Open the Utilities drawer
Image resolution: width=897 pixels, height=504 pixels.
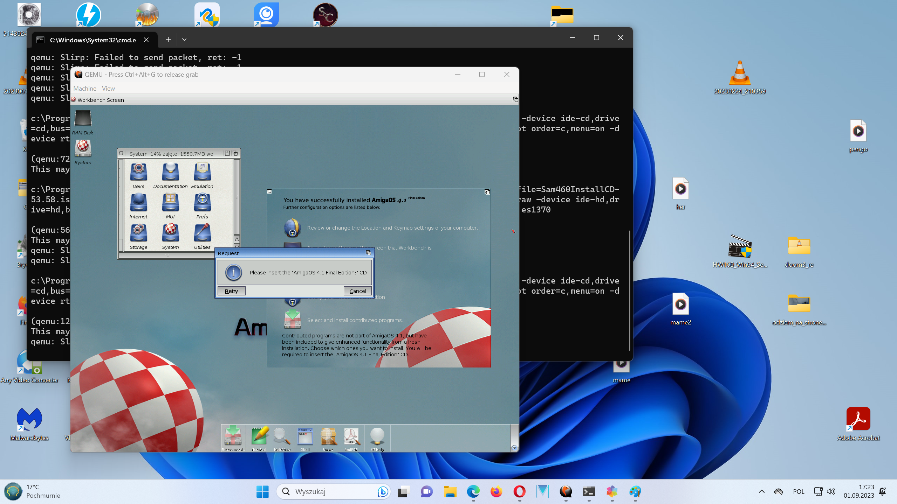point(202,237)
